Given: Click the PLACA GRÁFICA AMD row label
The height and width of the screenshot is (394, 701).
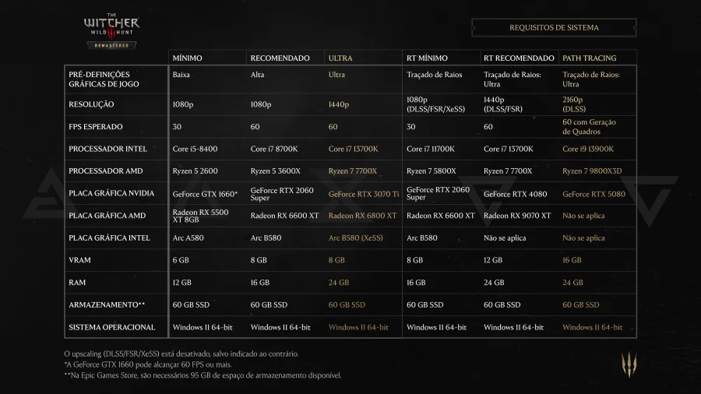Looking at the screenshot, I should click(x=107, y=216).
